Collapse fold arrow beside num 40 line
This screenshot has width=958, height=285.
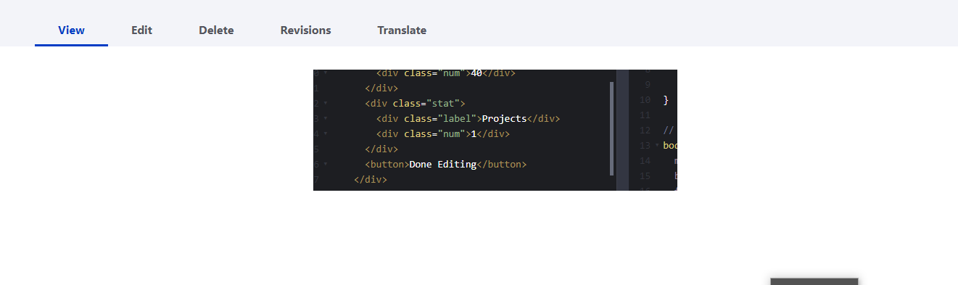[x=326, y=73]
